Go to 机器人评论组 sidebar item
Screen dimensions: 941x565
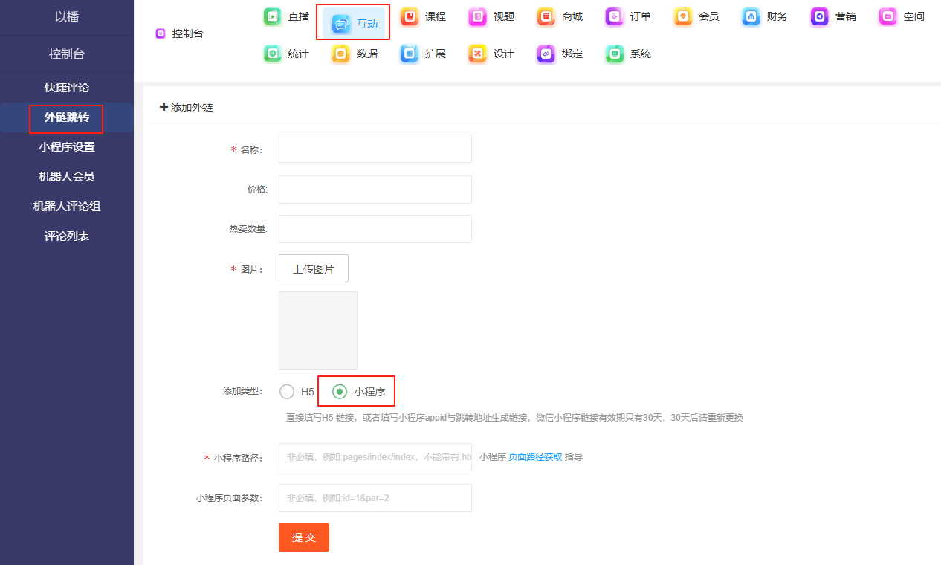67,207
